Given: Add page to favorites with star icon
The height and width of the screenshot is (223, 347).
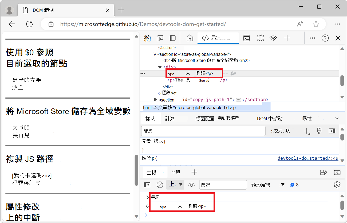Looking at the screenshot, I should [x=316, y=24].
